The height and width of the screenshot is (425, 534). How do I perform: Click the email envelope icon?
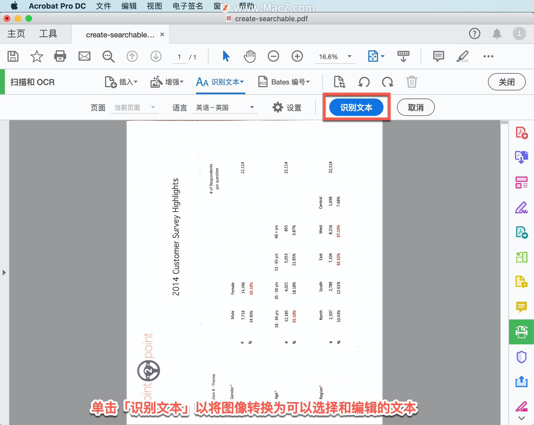84,56
